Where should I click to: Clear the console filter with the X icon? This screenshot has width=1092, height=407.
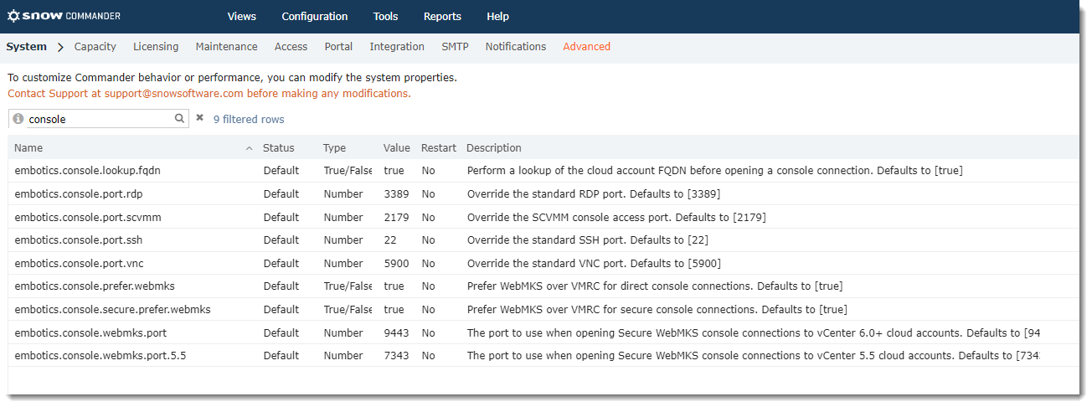tap(199, 118)
